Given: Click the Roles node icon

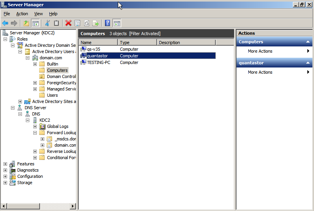Looking at the screenshot, I should coord(13,39).
